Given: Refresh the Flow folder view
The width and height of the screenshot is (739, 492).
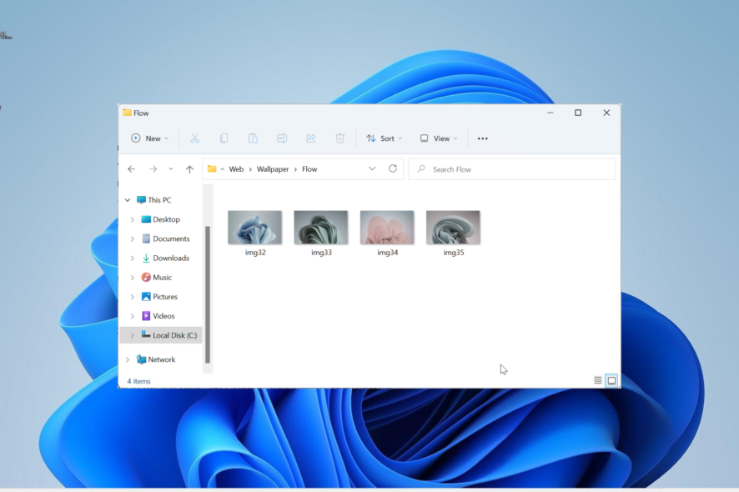Looking at the screenshot, I should [x=393, y=168].
